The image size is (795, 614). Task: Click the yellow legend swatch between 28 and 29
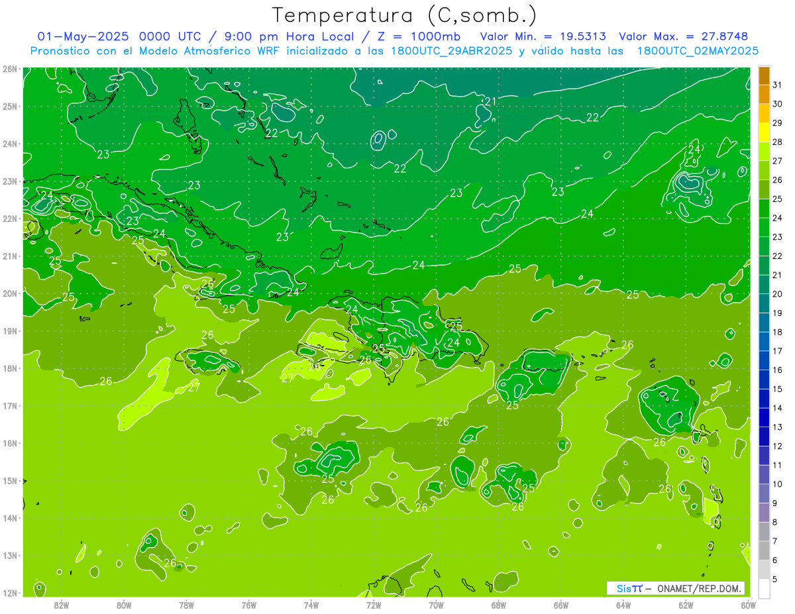click(x=764, y=132)
